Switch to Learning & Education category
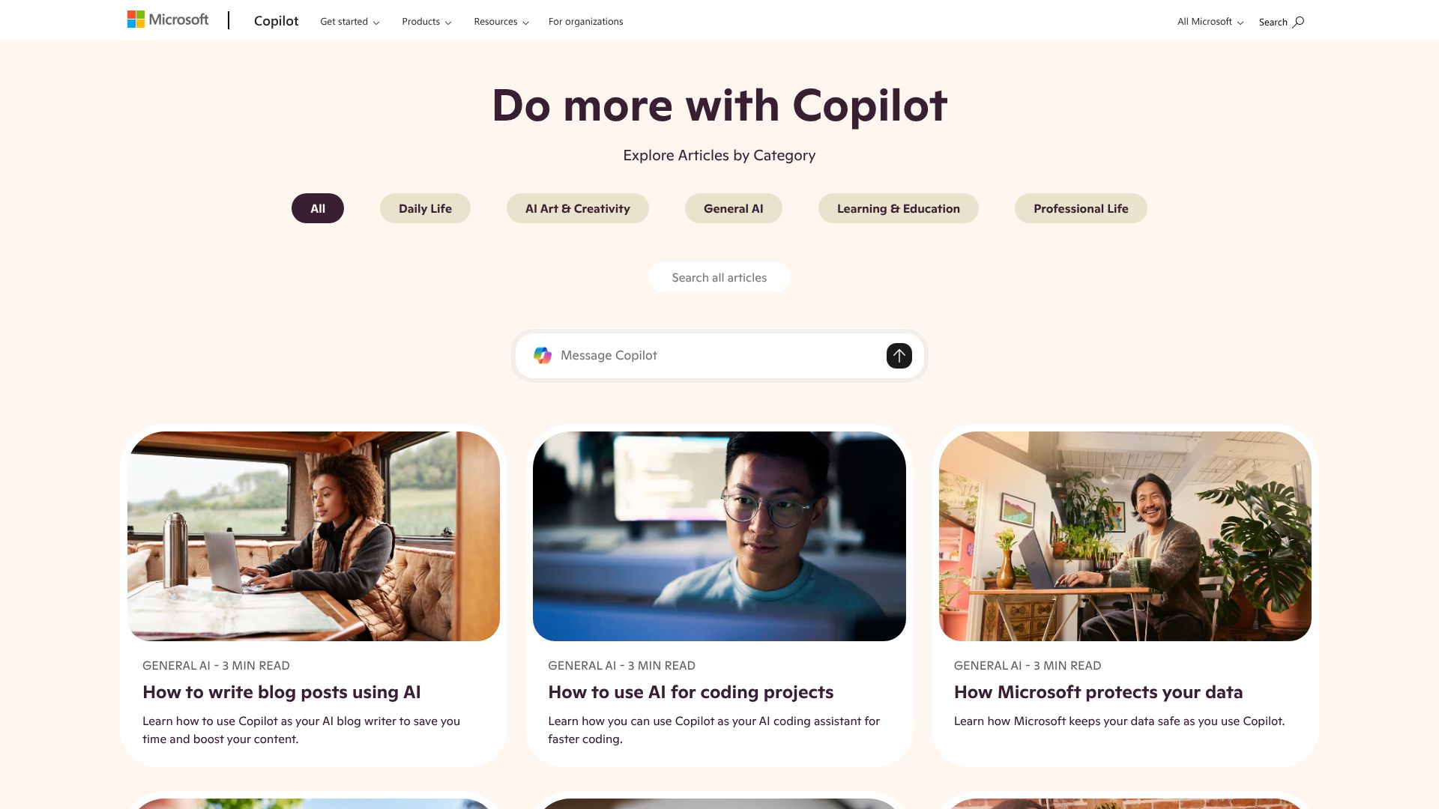The height and width of the screenshot is (809, 1439). (x=899, y=208)
